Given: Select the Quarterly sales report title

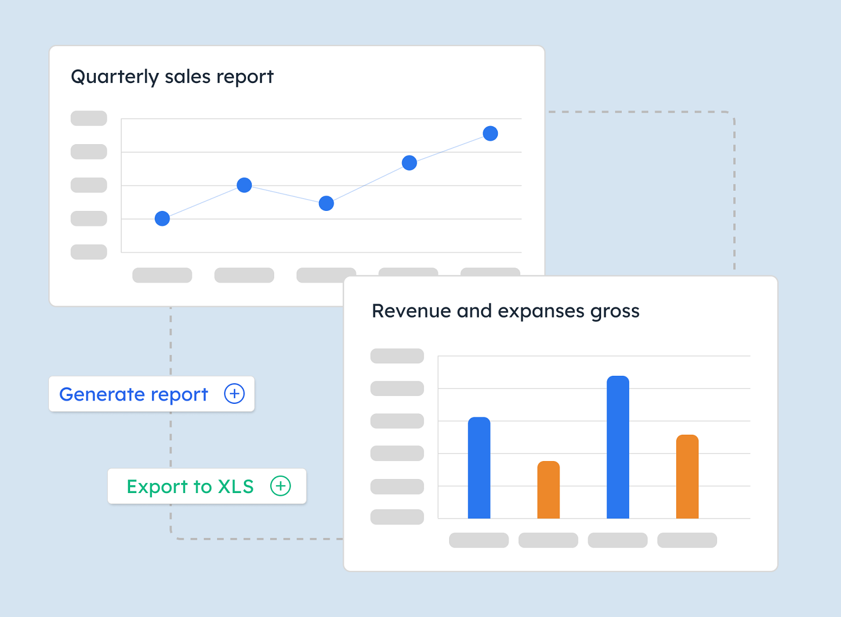Looking at the screenshot, I should [172, 76].
